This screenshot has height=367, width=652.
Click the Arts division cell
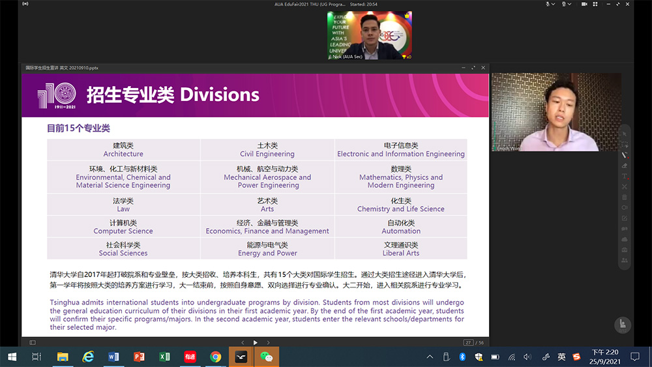pyautogui.click(x=267, y=205)
